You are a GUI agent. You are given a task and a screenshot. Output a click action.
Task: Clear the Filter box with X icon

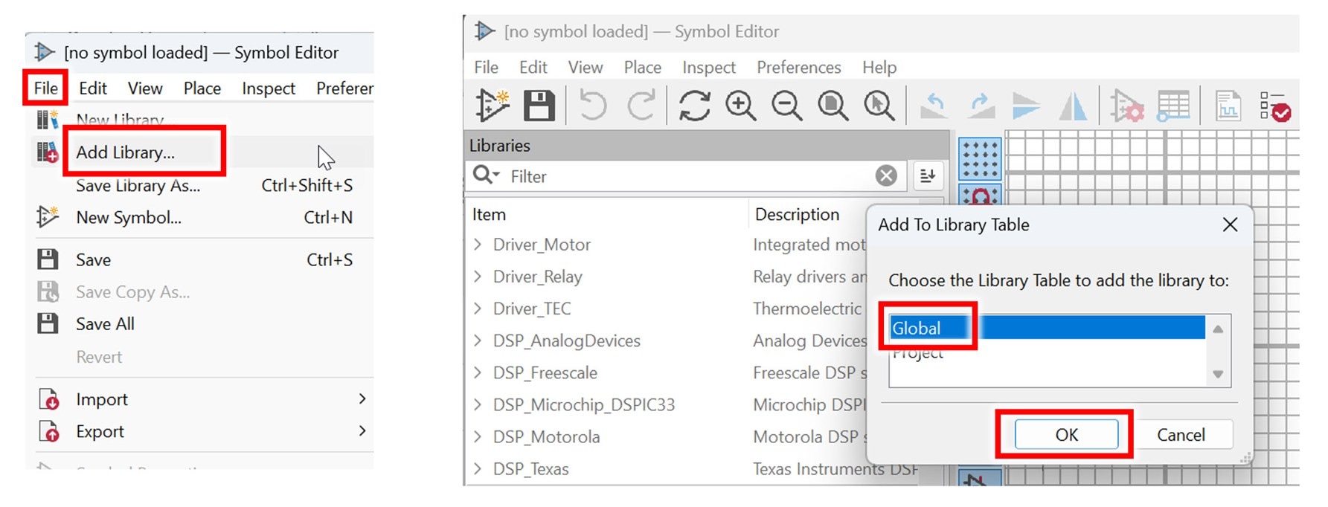pyautogui.click(x=885, y=176)
